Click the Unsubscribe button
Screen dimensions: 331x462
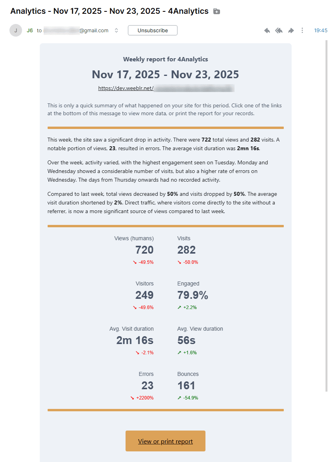152,30
